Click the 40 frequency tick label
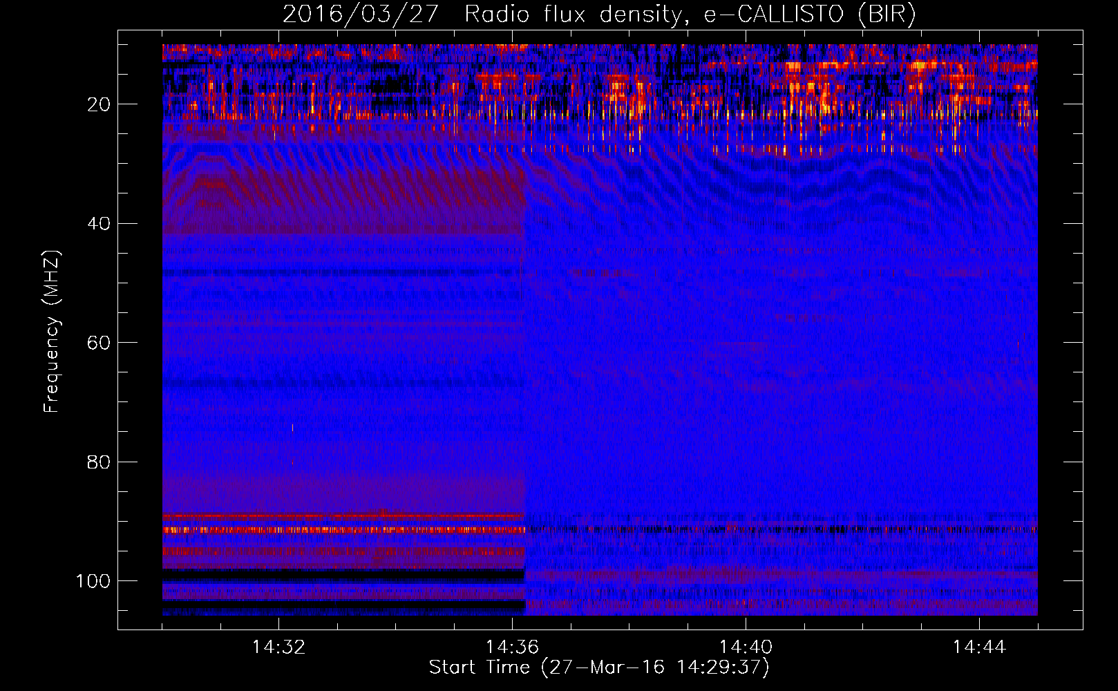 [99, 224]
